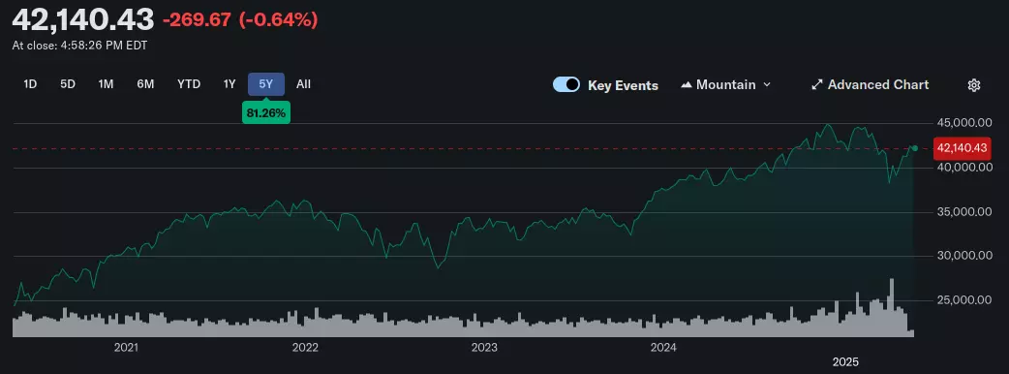
Task: Choose the YTD time range
Action: [189, 84]
